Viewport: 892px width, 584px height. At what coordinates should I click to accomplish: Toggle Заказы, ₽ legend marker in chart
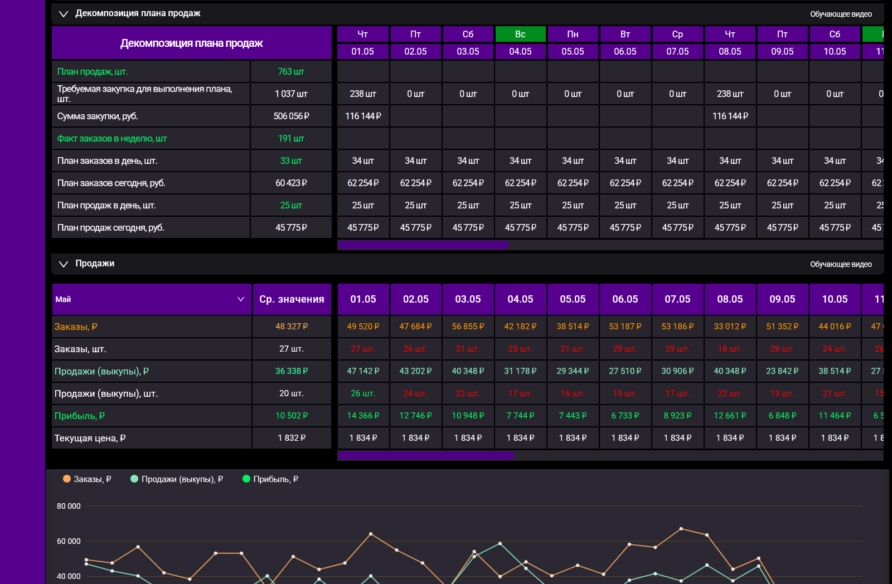point(67,479)
